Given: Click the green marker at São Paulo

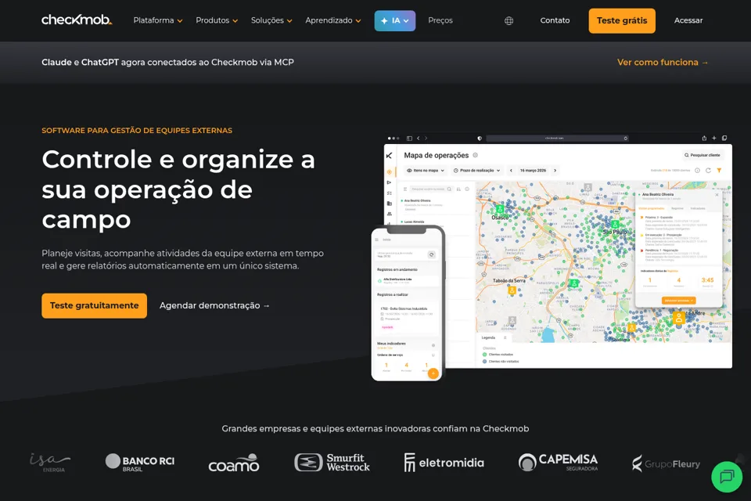Looking at the screenshot, I should coord(615,224).
